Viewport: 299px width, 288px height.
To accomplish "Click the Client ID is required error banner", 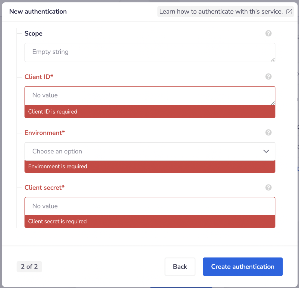I will pos(149,112).
